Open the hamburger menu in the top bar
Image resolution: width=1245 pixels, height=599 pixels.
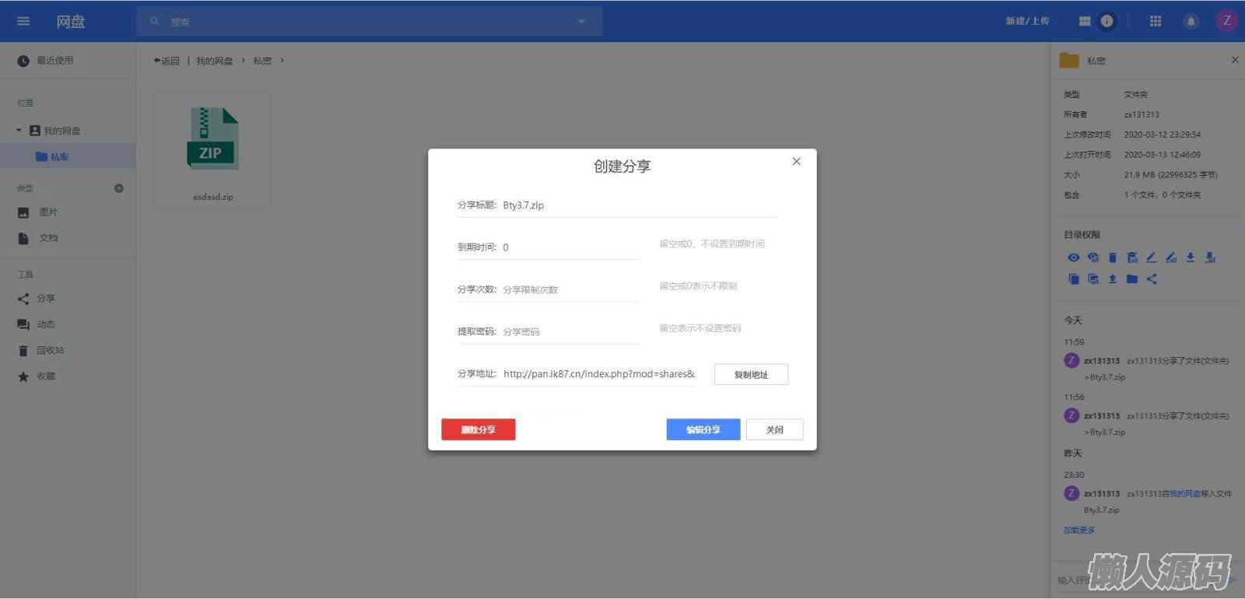[x=23, y=21]
